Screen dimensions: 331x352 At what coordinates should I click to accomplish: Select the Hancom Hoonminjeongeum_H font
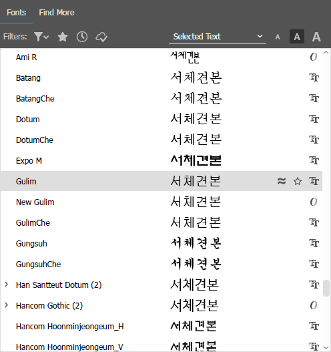(70, 327)
